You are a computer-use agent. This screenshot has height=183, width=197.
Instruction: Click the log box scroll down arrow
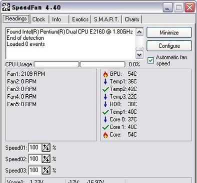[139, 55]
